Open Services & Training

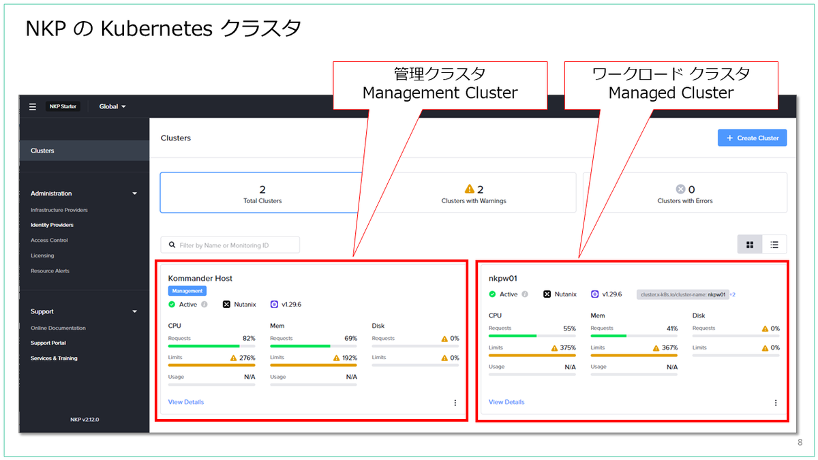[x=54, y=358]
